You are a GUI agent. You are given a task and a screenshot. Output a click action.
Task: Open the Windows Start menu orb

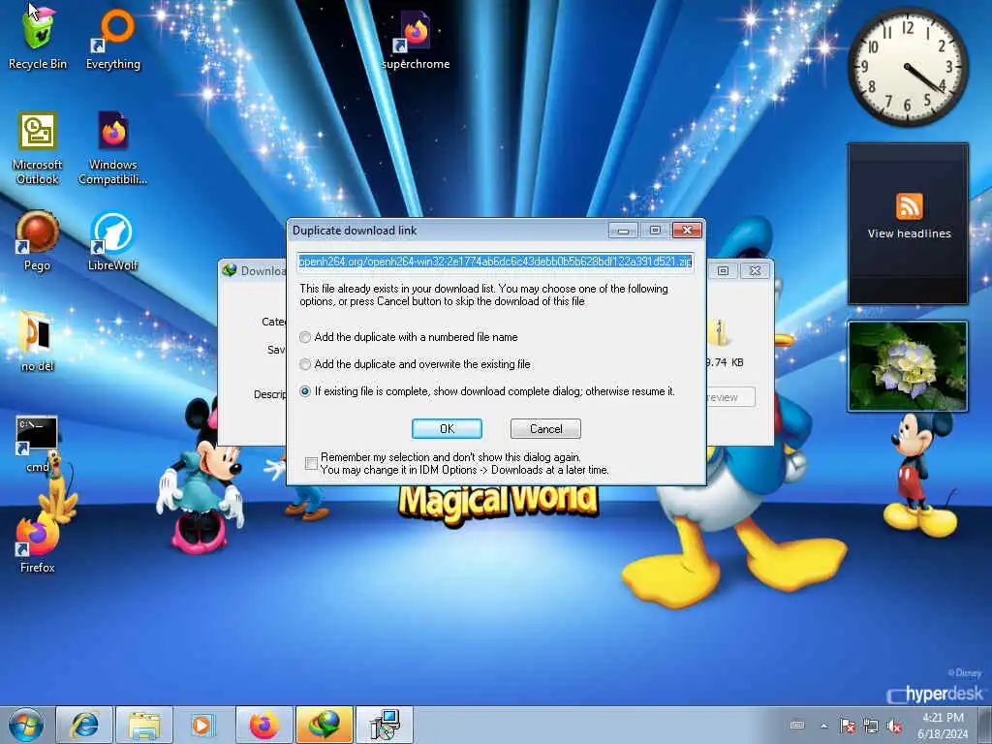click(x=26, y=725)
